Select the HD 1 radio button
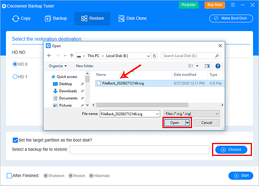The width and height of the screenshot is (259, 186). point(15,76)
